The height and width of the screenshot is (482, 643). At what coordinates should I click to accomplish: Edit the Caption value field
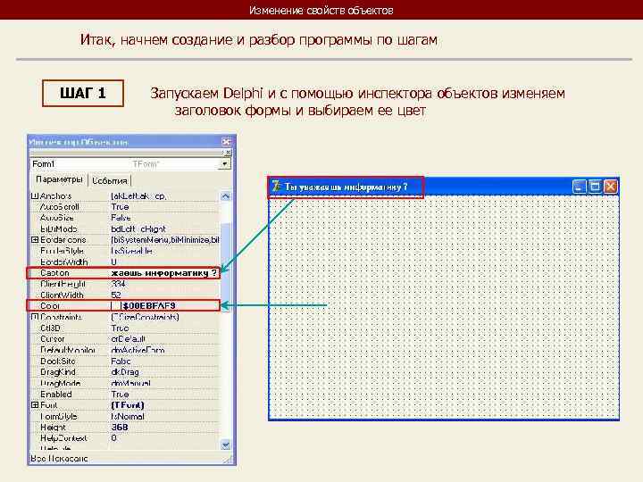coord(164,273)
